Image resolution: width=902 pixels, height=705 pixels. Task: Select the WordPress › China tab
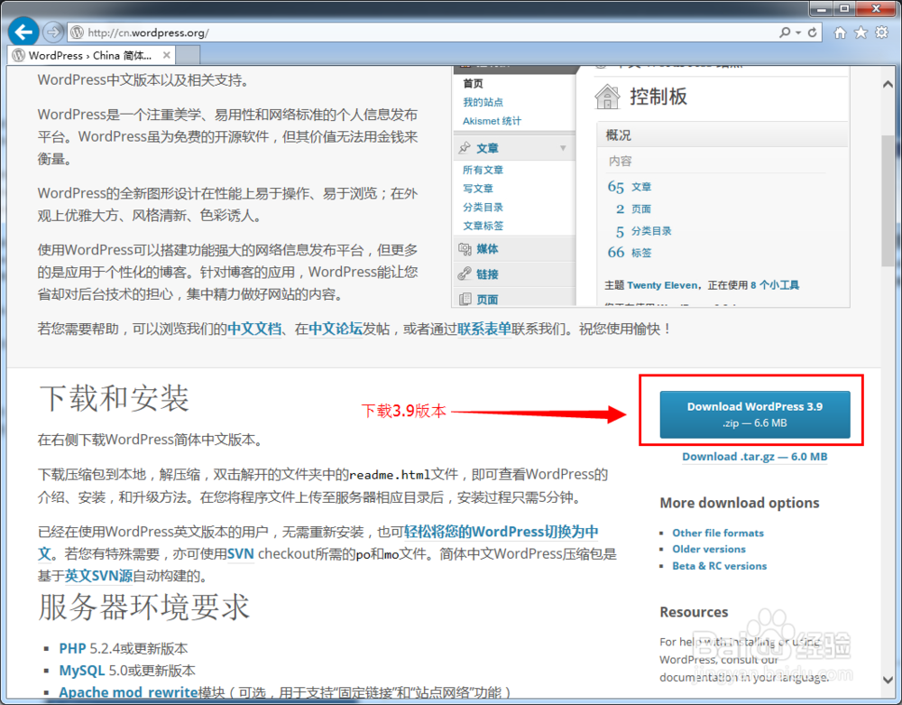point(90,55)
